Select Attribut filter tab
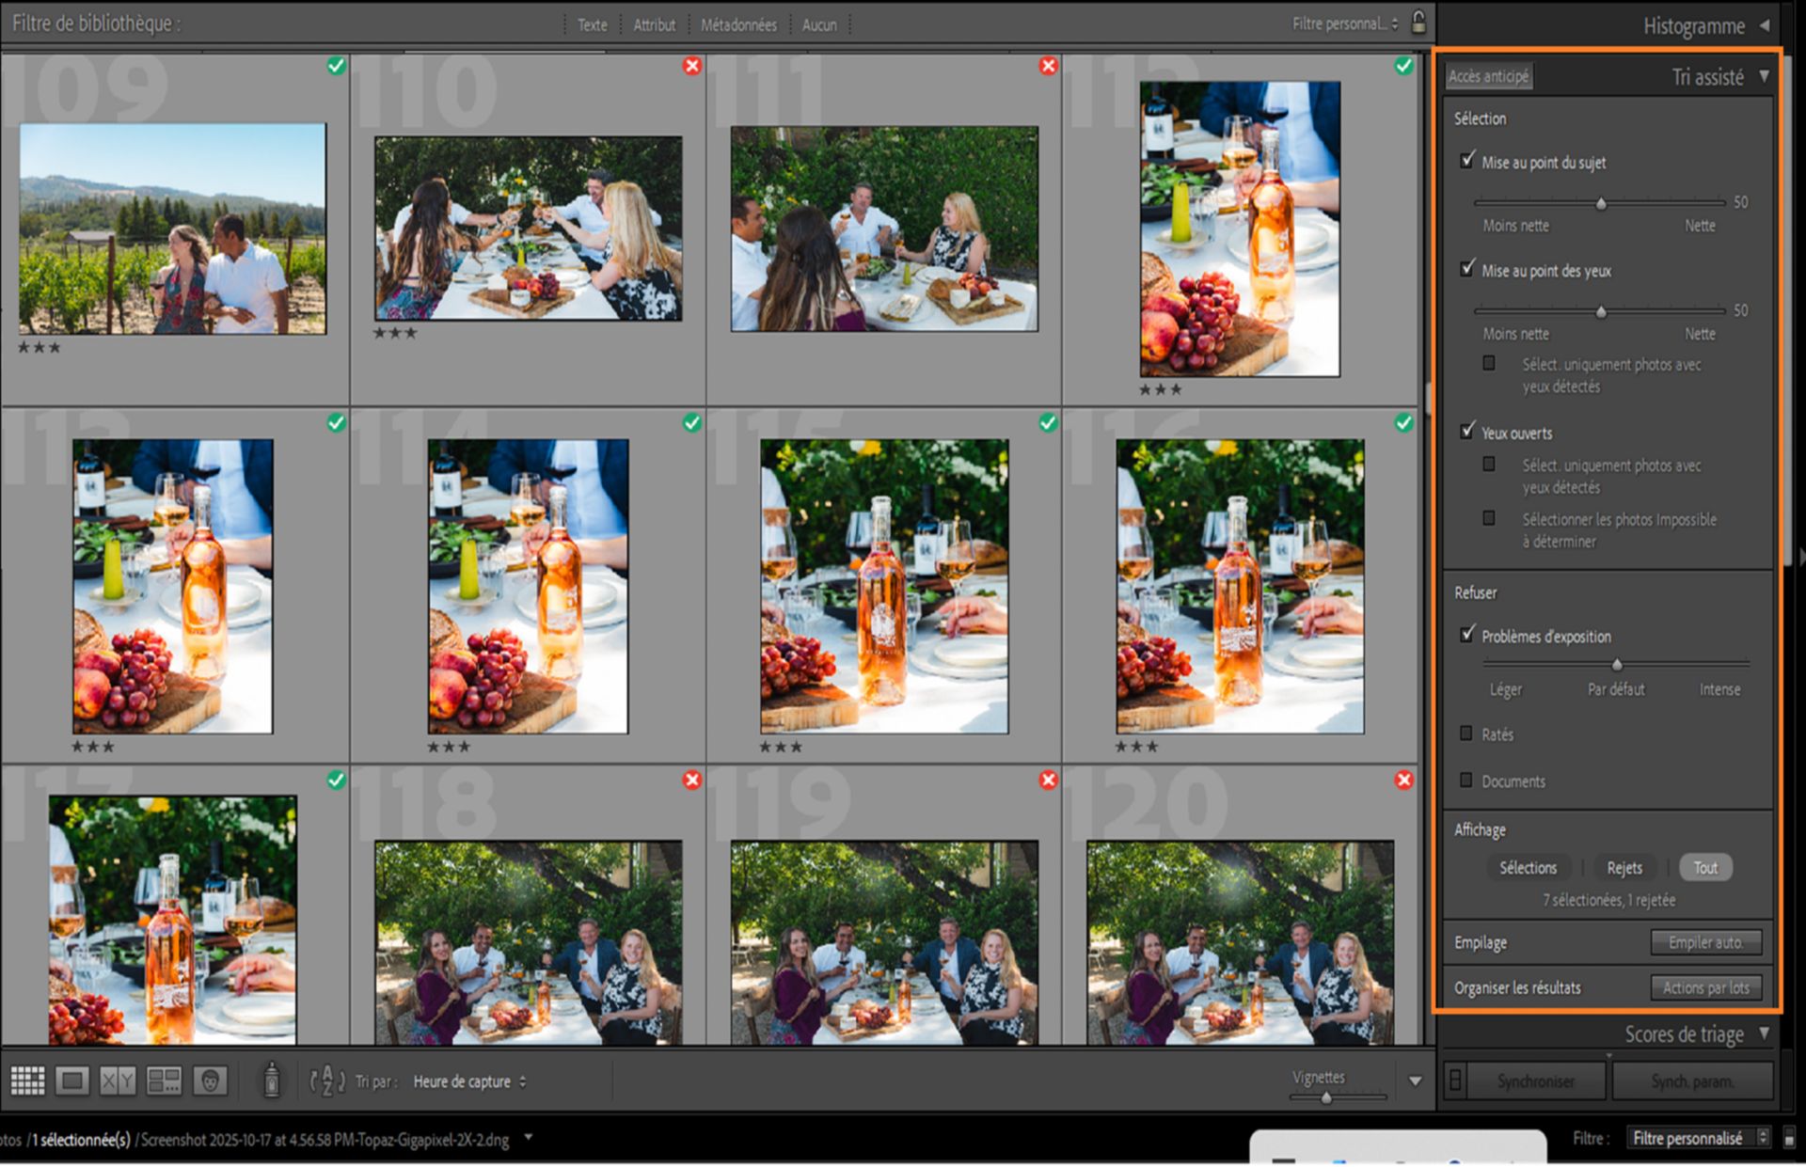Screen dimensions: 1806x1167 (655, 25)
